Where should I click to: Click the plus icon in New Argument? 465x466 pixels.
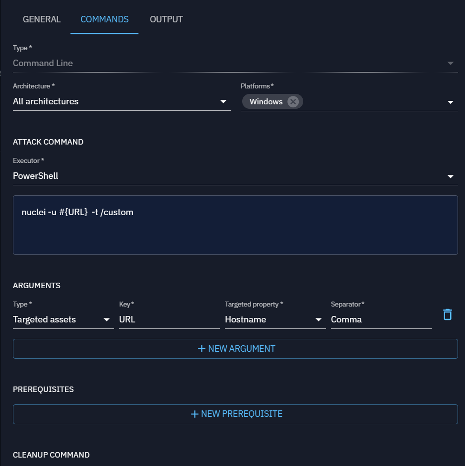click(201, 349)
